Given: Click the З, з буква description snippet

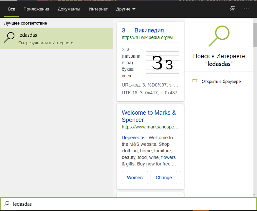Looking at the screenshot, I should tap(131, 63).
